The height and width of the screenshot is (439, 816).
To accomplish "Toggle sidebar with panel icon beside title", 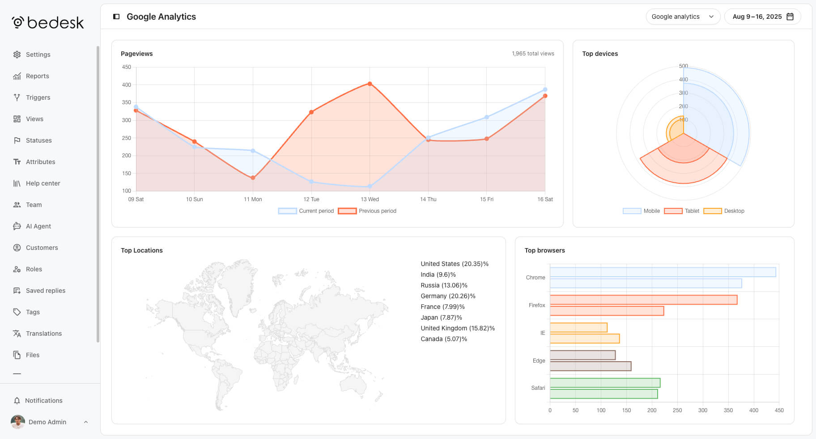I will click(116, 17).
